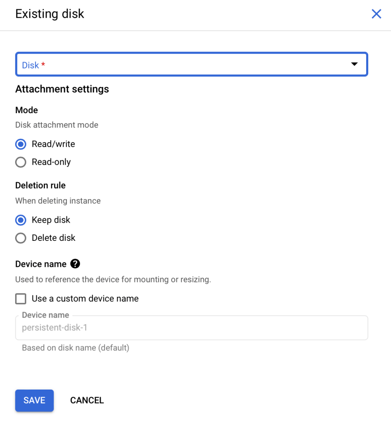Focus the Device name text field

point(191,328)
